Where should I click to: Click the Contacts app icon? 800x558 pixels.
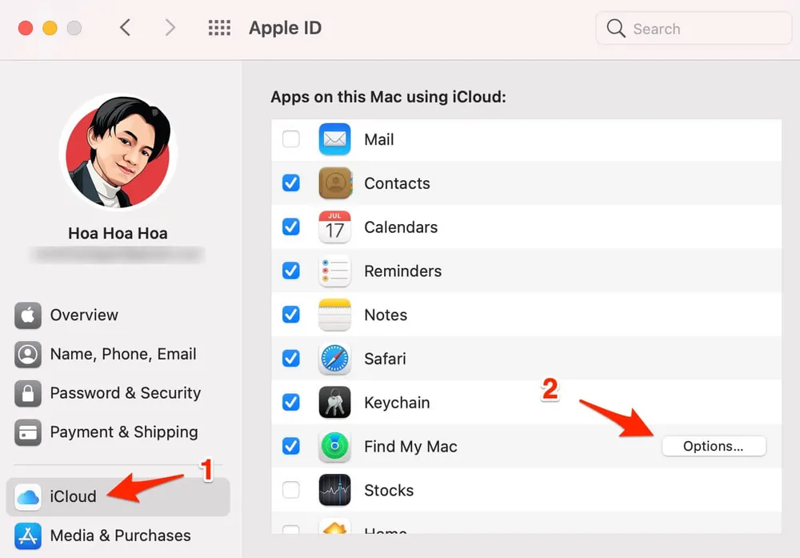(x=334, y=183)
